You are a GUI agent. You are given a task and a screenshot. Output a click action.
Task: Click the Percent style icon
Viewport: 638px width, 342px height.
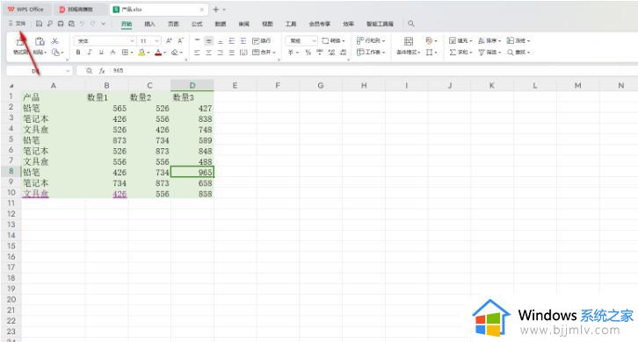coord(308,53)
